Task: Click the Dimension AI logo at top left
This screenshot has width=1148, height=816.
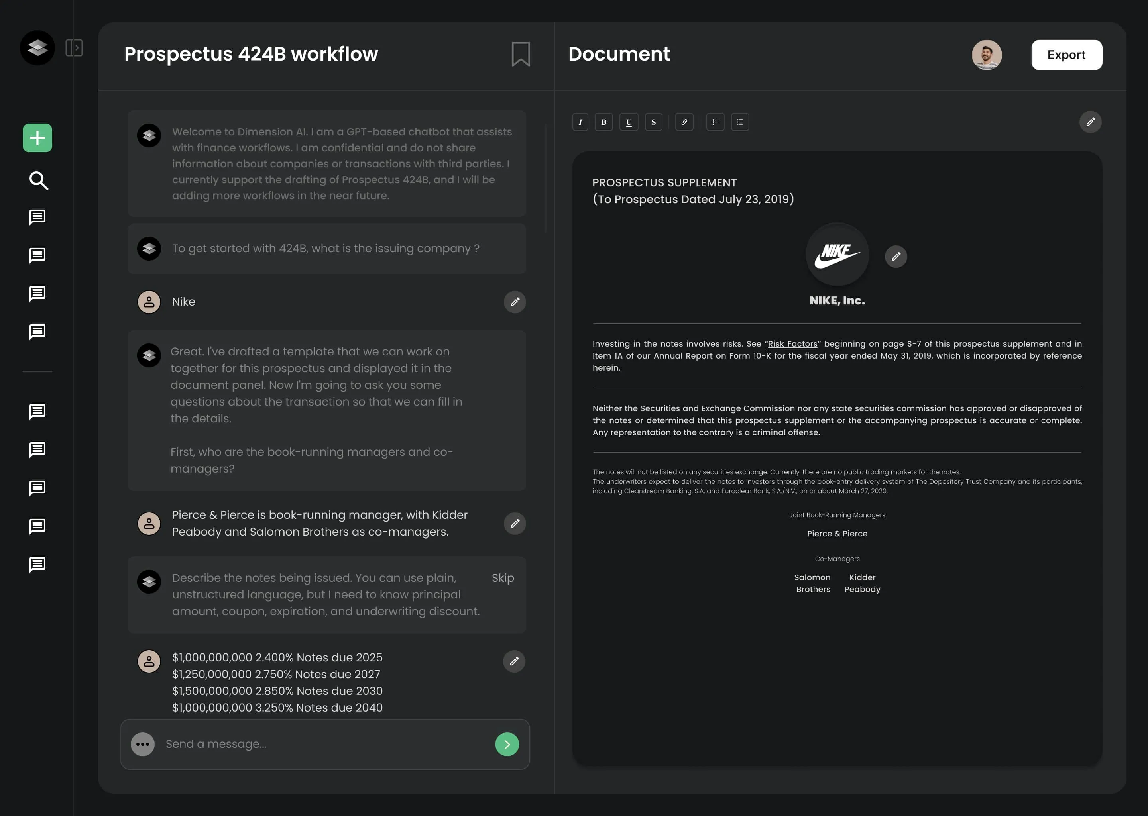Action: pyautogui.click(x=37, y=48)
